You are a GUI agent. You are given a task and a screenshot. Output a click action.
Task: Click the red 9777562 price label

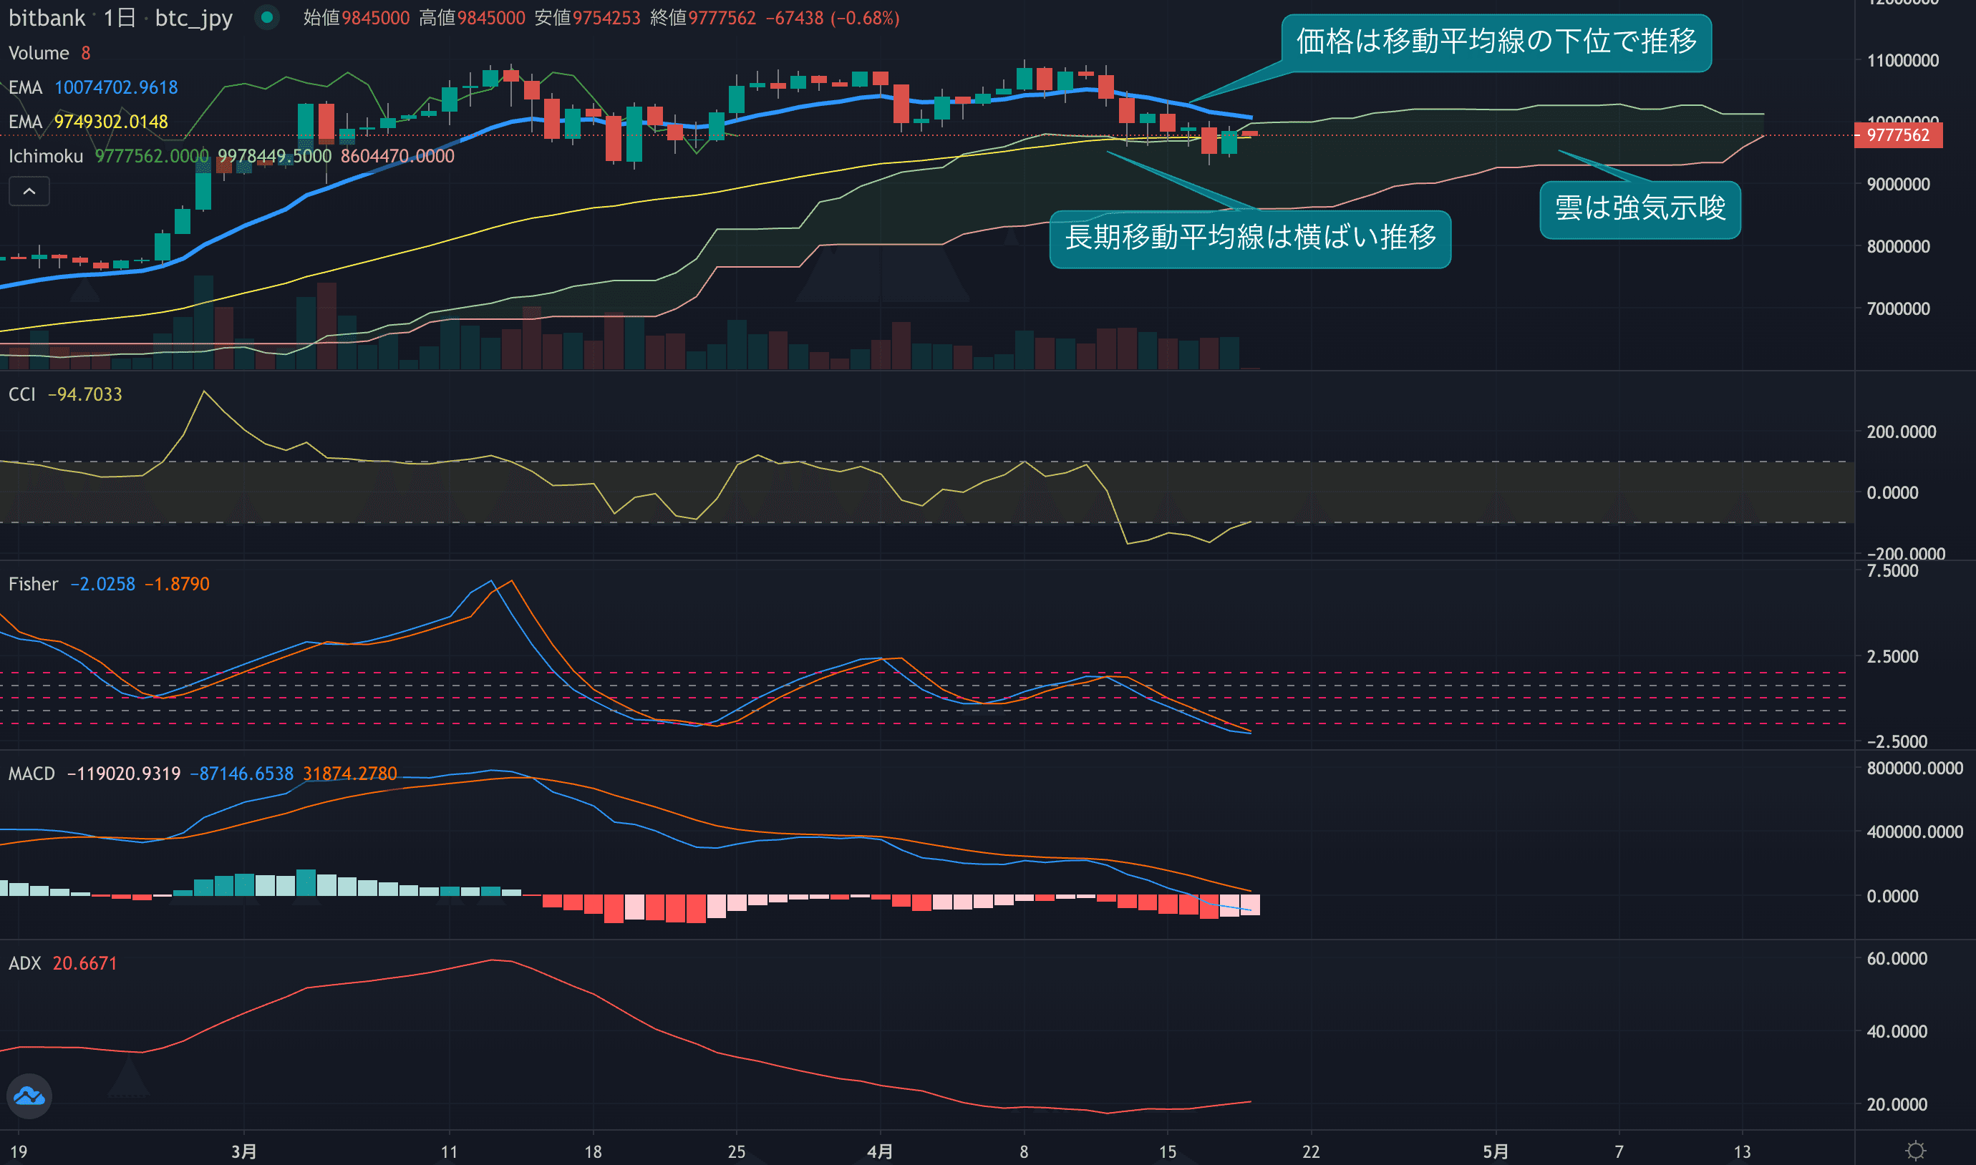pos(1897,135)
